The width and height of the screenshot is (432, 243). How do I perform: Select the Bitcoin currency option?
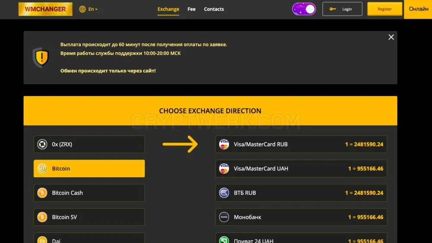pyautogui.click(x=89, y=169)
